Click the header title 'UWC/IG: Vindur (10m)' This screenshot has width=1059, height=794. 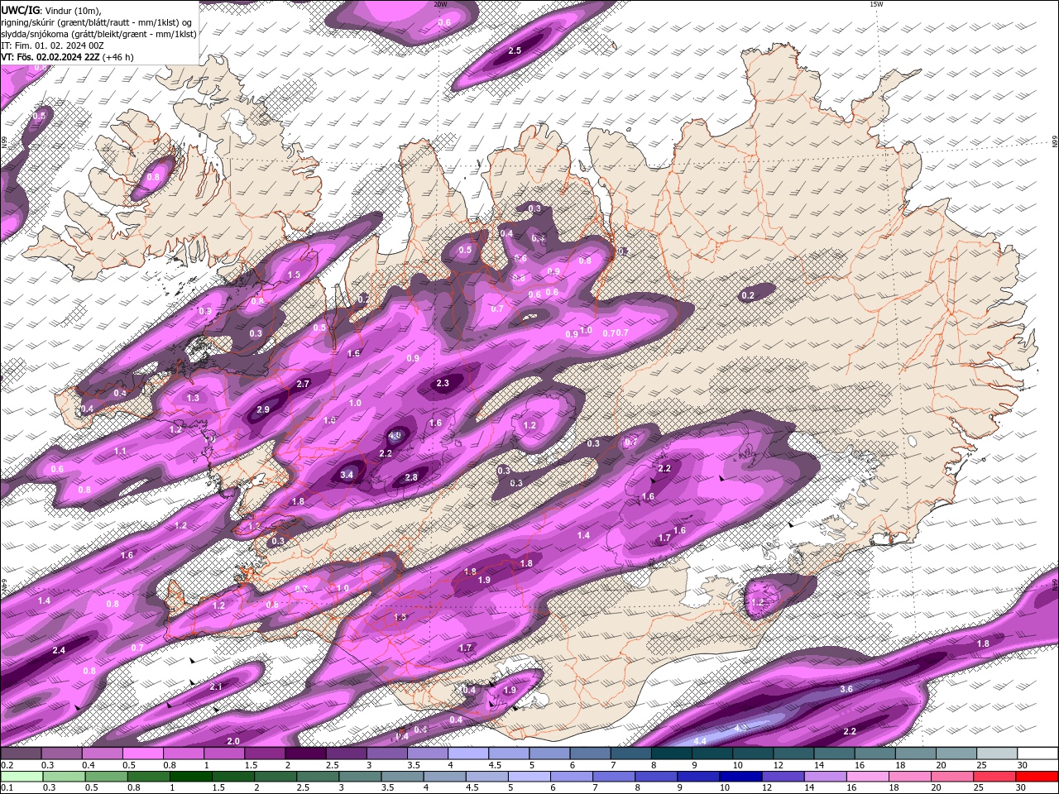(51, 10)
